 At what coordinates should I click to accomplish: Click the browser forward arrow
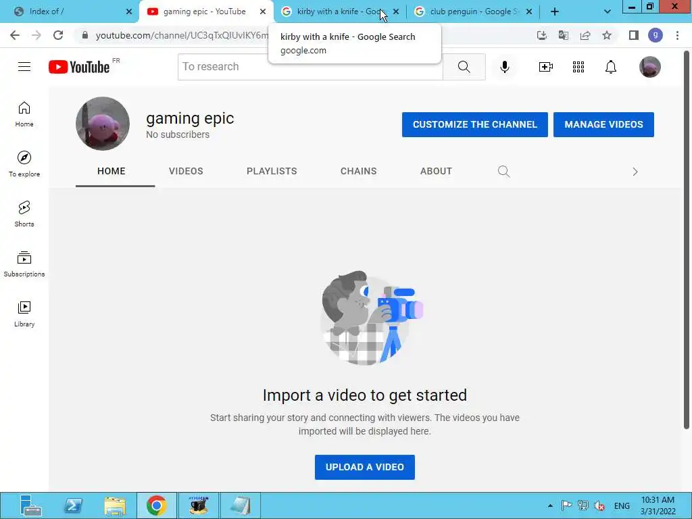click(x=36, y=35)
